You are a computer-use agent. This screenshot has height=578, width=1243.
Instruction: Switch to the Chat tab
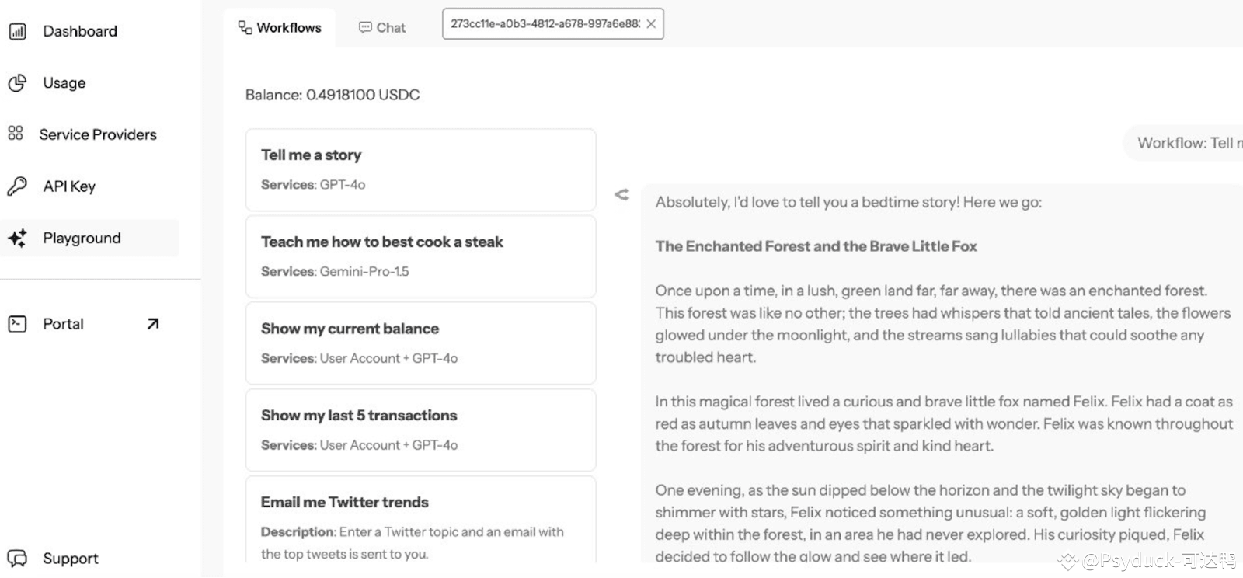382,28
